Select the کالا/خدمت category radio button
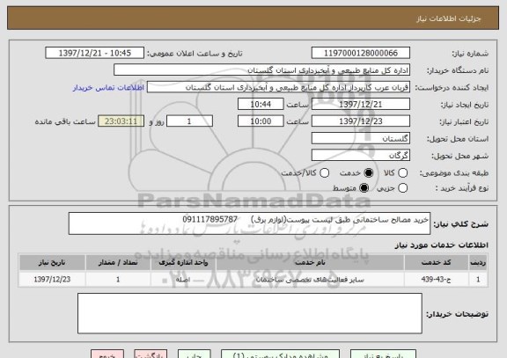507x358 pixels. tap(324, 173)
